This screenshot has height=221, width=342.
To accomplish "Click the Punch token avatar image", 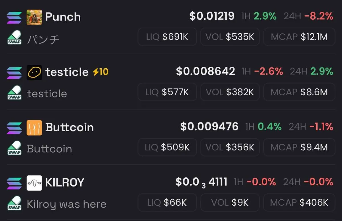I will point(34,17).
